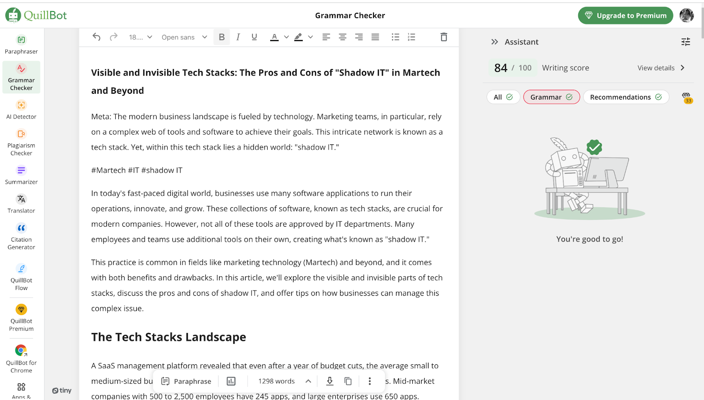Open the highlight color dropdown arrow

point(310,37)
